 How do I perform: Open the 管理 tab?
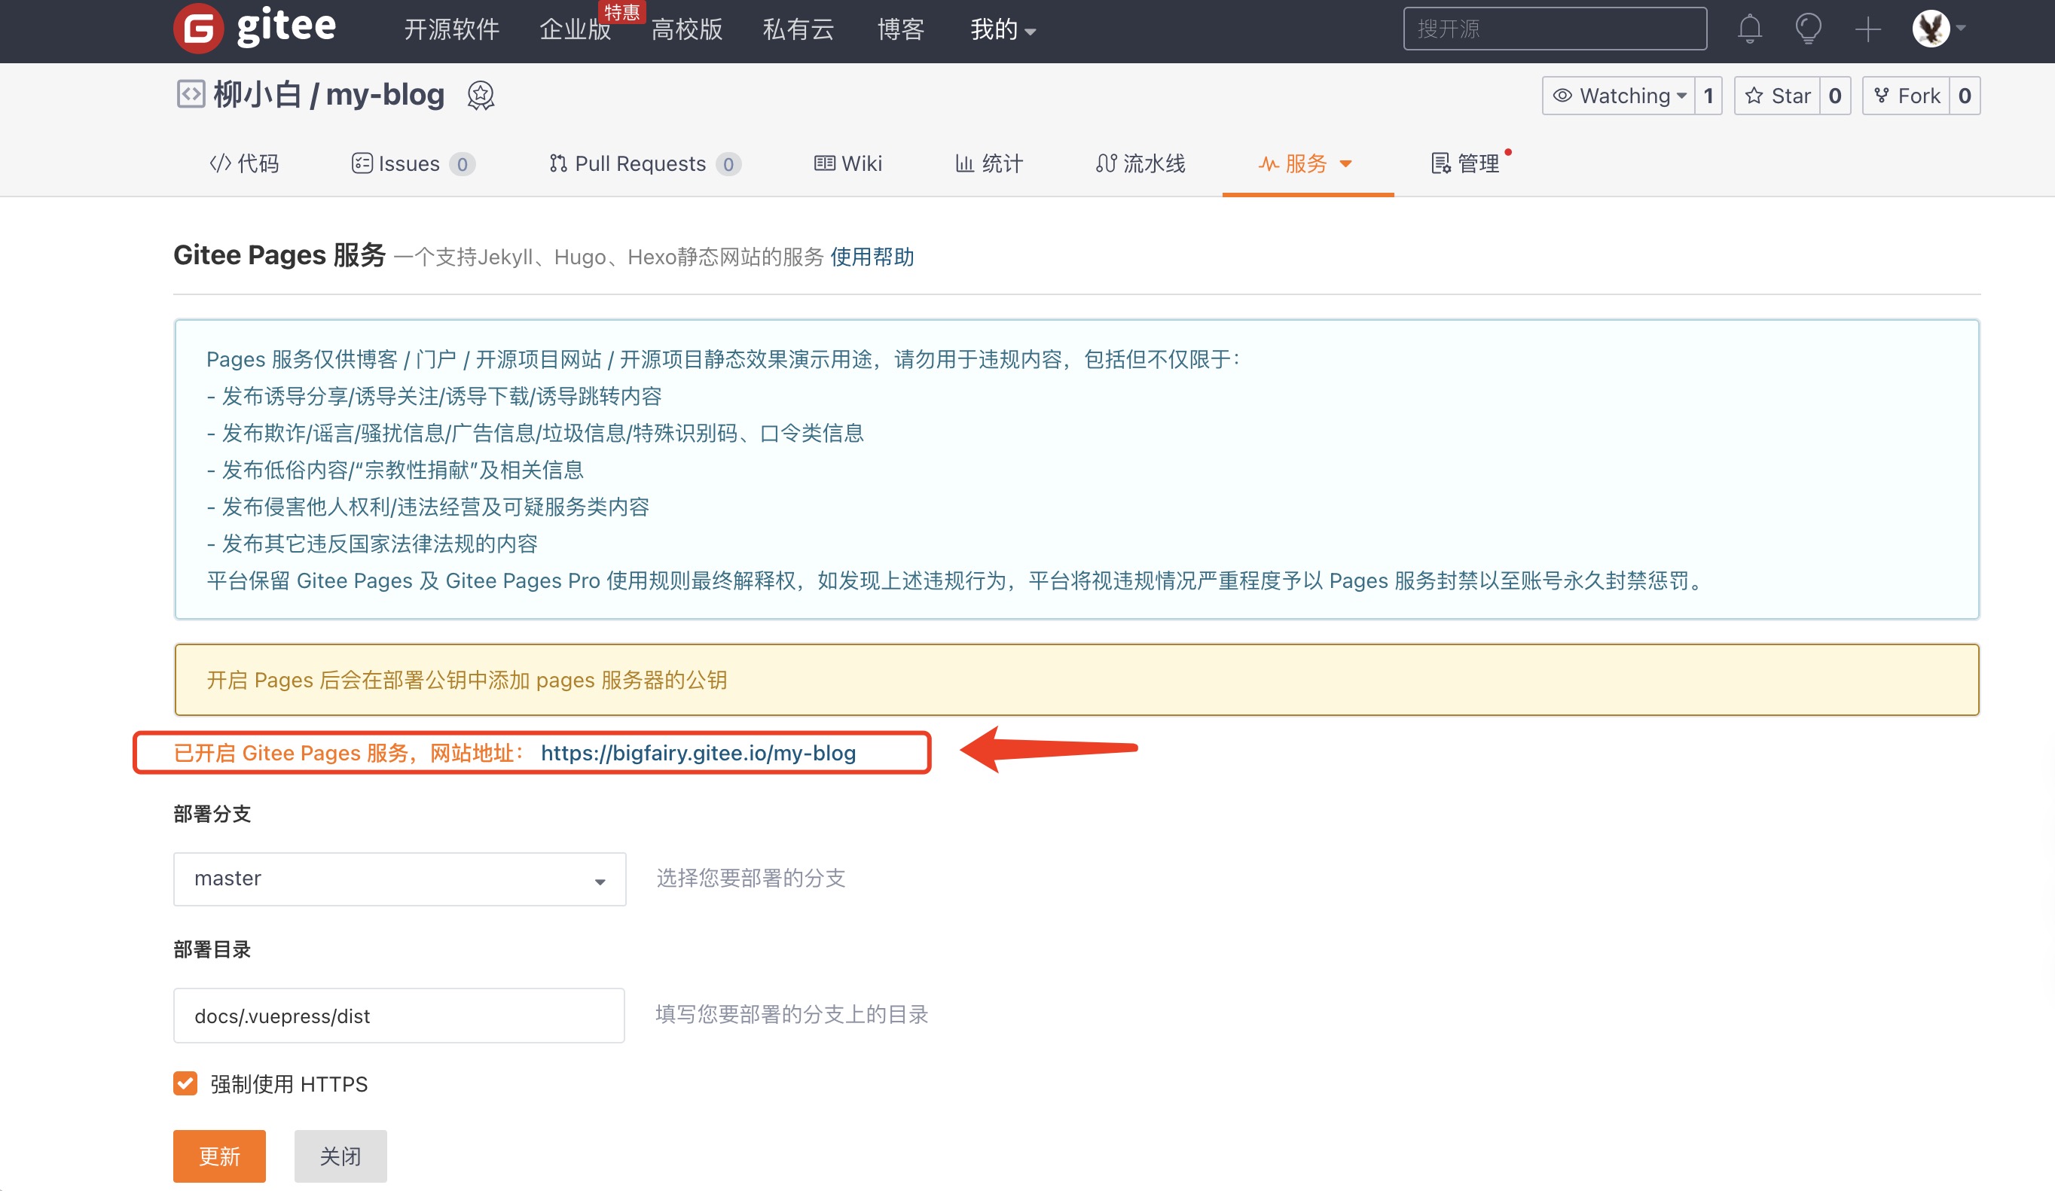pos(1465,163)
